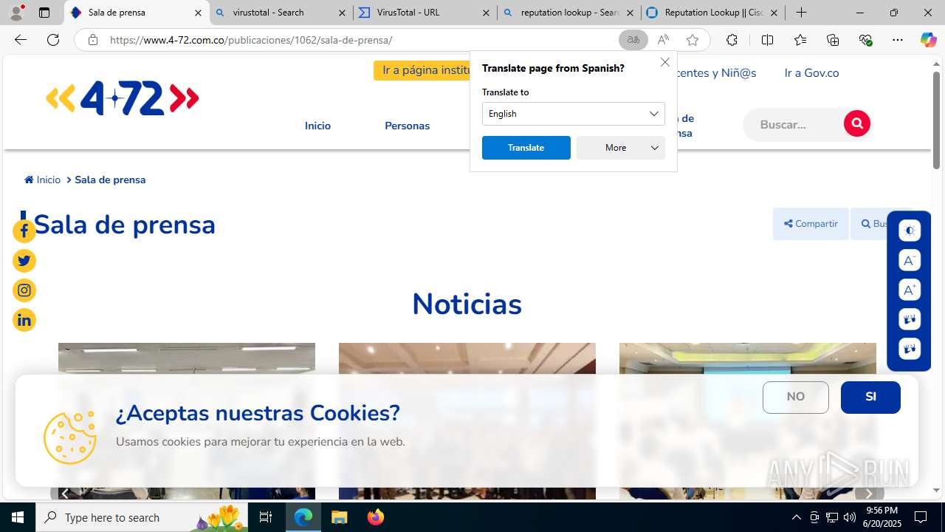The width and height of the screenshot is (945, 532).
Task: Show hidden system tray icons
Action: coord(796,517)
